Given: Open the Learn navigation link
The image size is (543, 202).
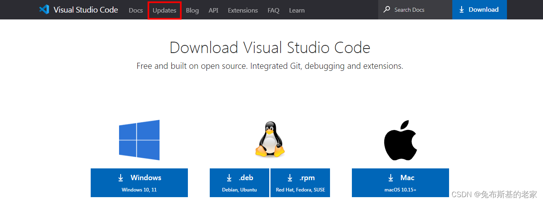Looking at the screenshot, I should click(297, 10).
